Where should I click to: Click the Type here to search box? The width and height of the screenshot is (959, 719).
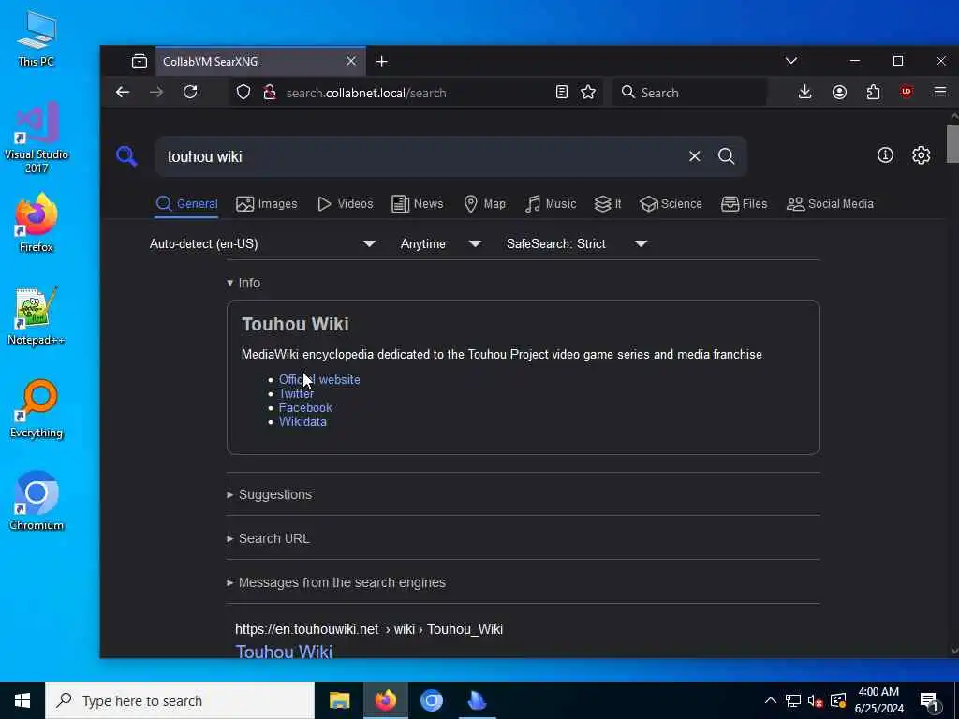[180, 700]
